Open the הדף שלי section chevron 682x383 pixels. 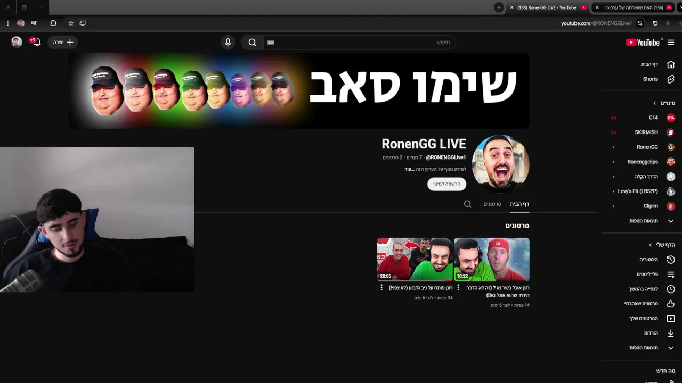[651, 245]
